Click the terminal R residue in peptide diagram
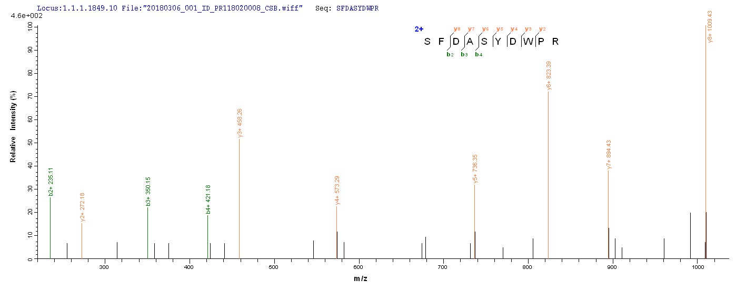Image resolution: width=756 pixels, height=290 pixels. (x=554, y=42)
